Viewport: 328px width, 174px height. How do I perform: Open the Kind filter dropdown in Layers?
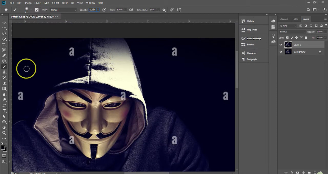click(x=288, y=26)
